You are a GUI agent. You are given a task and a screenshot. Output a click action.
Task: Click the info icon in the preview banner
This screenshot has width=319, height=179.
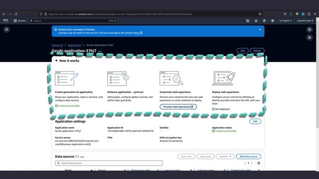click(55, 29)
